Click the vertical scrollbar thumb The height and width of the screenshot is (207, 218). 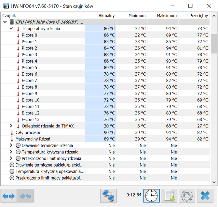click(x=214, y=44)
